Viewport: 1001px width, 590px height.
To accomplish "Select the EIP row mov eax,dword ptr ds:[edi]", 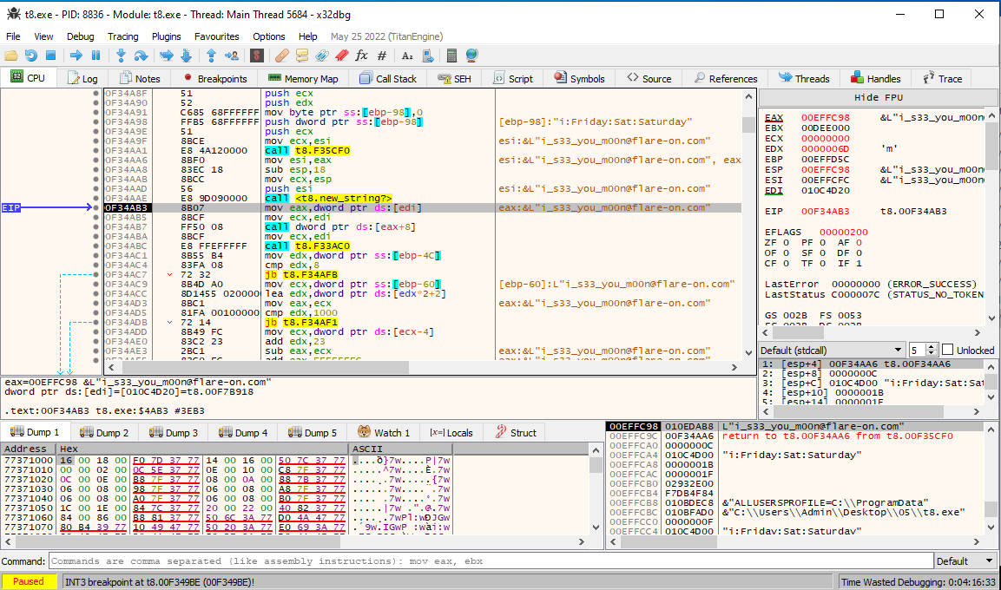I will point(423,208).
